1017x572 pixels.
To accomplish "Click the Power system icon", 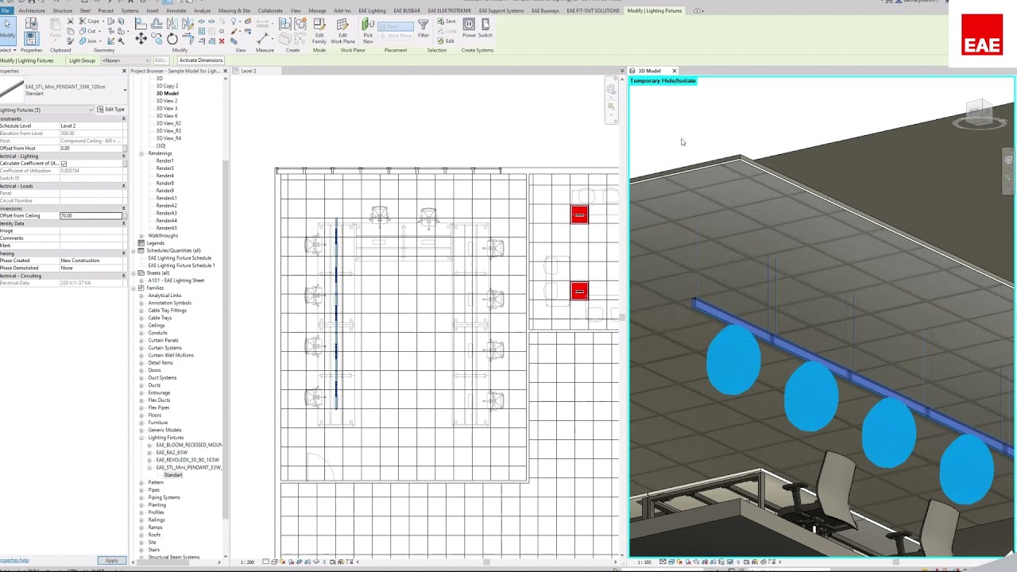I will [x=469, y=29].
